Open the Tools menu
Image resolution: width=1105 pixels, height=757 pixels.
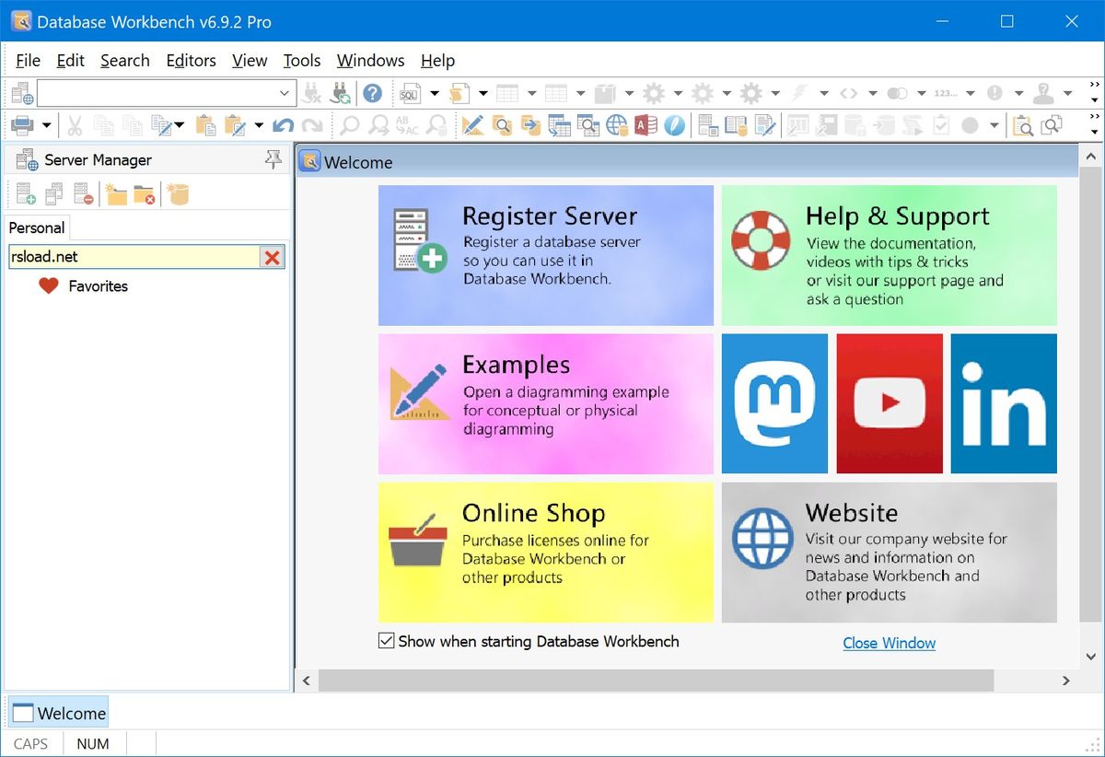click(x=302, y=61)
